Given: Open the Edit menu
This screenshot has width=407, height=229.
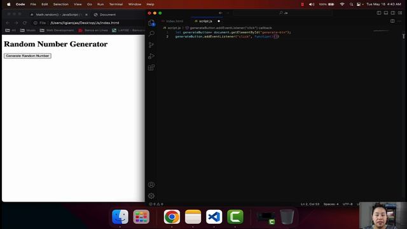Looking at the screenshot, I should (45, 4).
